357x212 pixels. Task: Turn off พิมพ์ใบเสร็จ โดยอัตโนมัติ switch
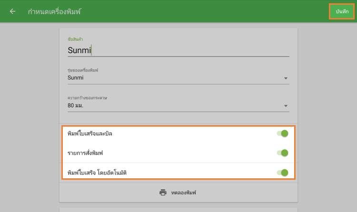(283, 172)
